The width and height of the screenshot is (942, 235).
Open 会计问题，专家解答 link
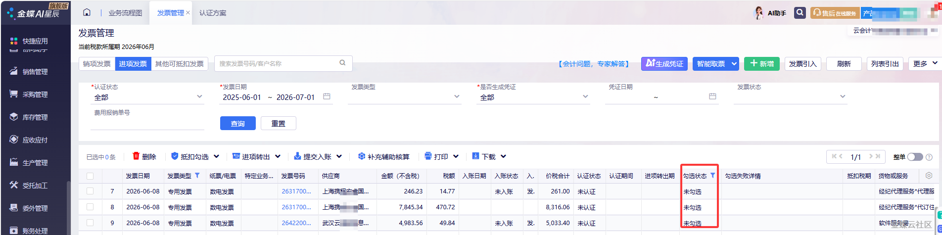[594, 64]
